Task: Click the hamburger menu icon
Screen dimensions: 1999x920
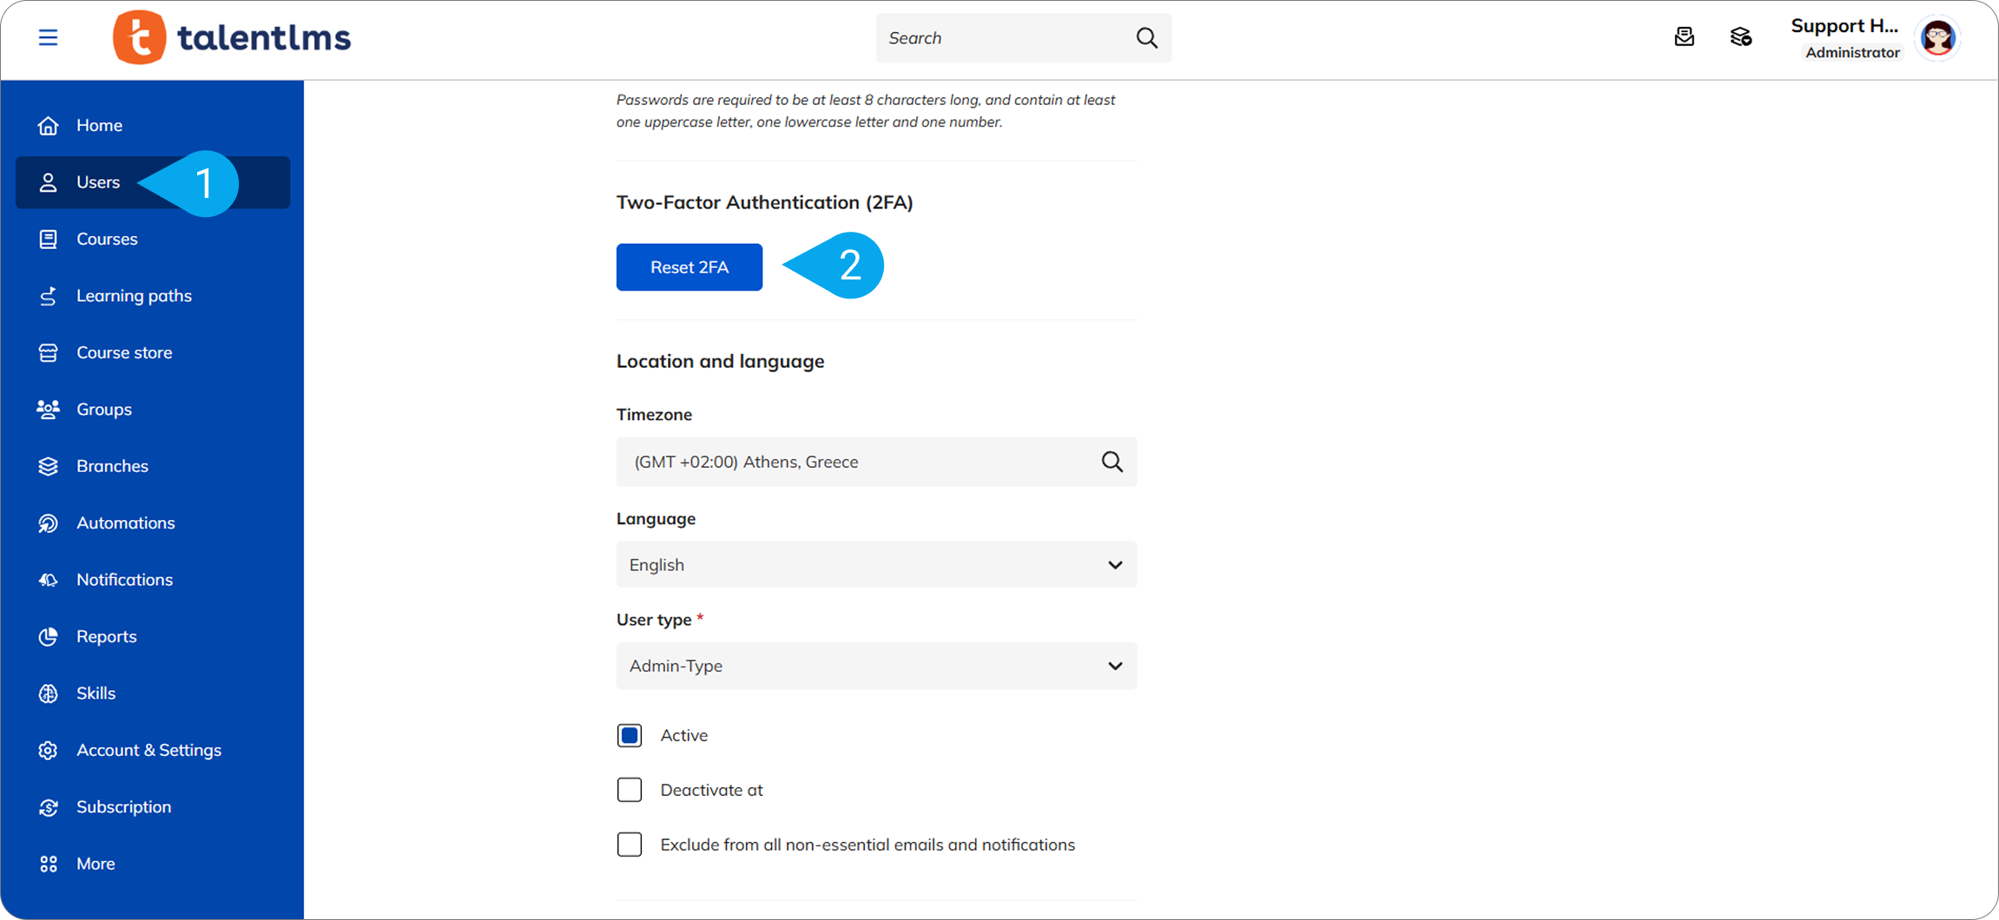Action: point(48,37)
